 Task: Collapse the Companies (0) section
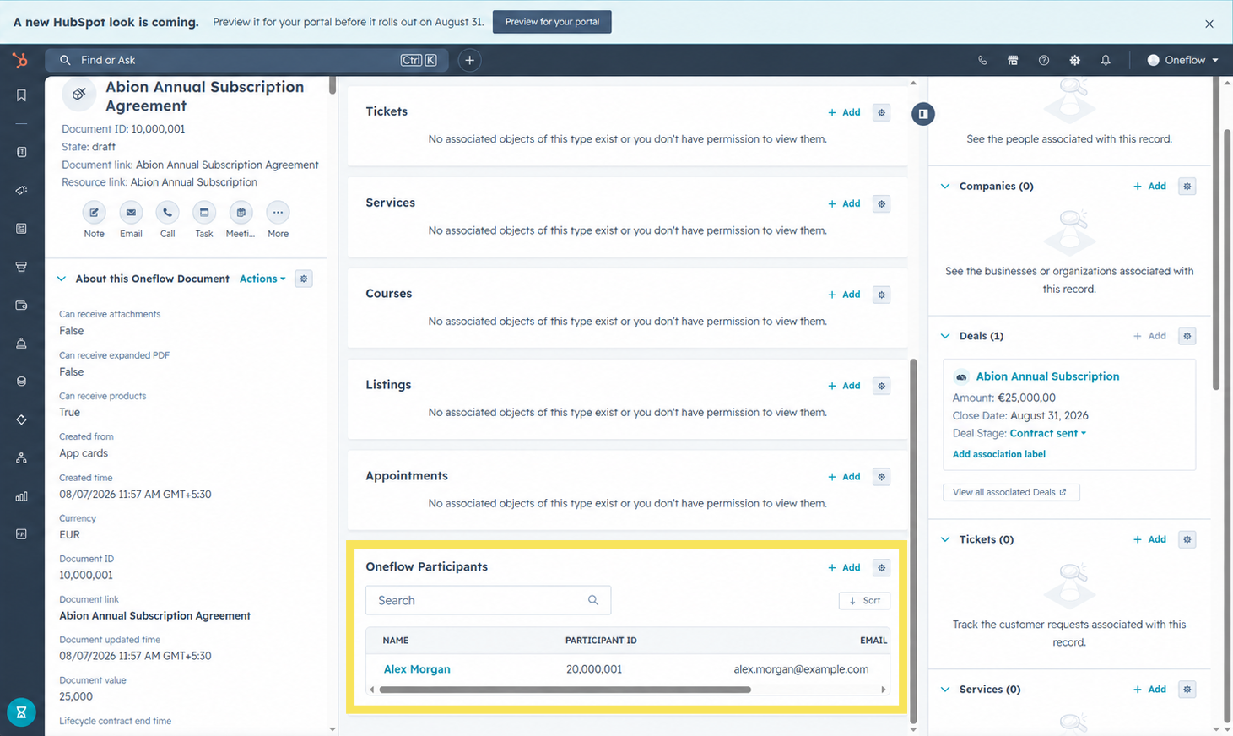coord(945,186)
